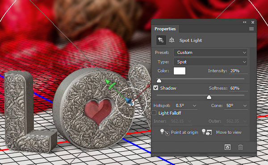The image size is (268, 165).
Task: Expand the Hotspot angle dropdown arrow
Action: (194, 106)
